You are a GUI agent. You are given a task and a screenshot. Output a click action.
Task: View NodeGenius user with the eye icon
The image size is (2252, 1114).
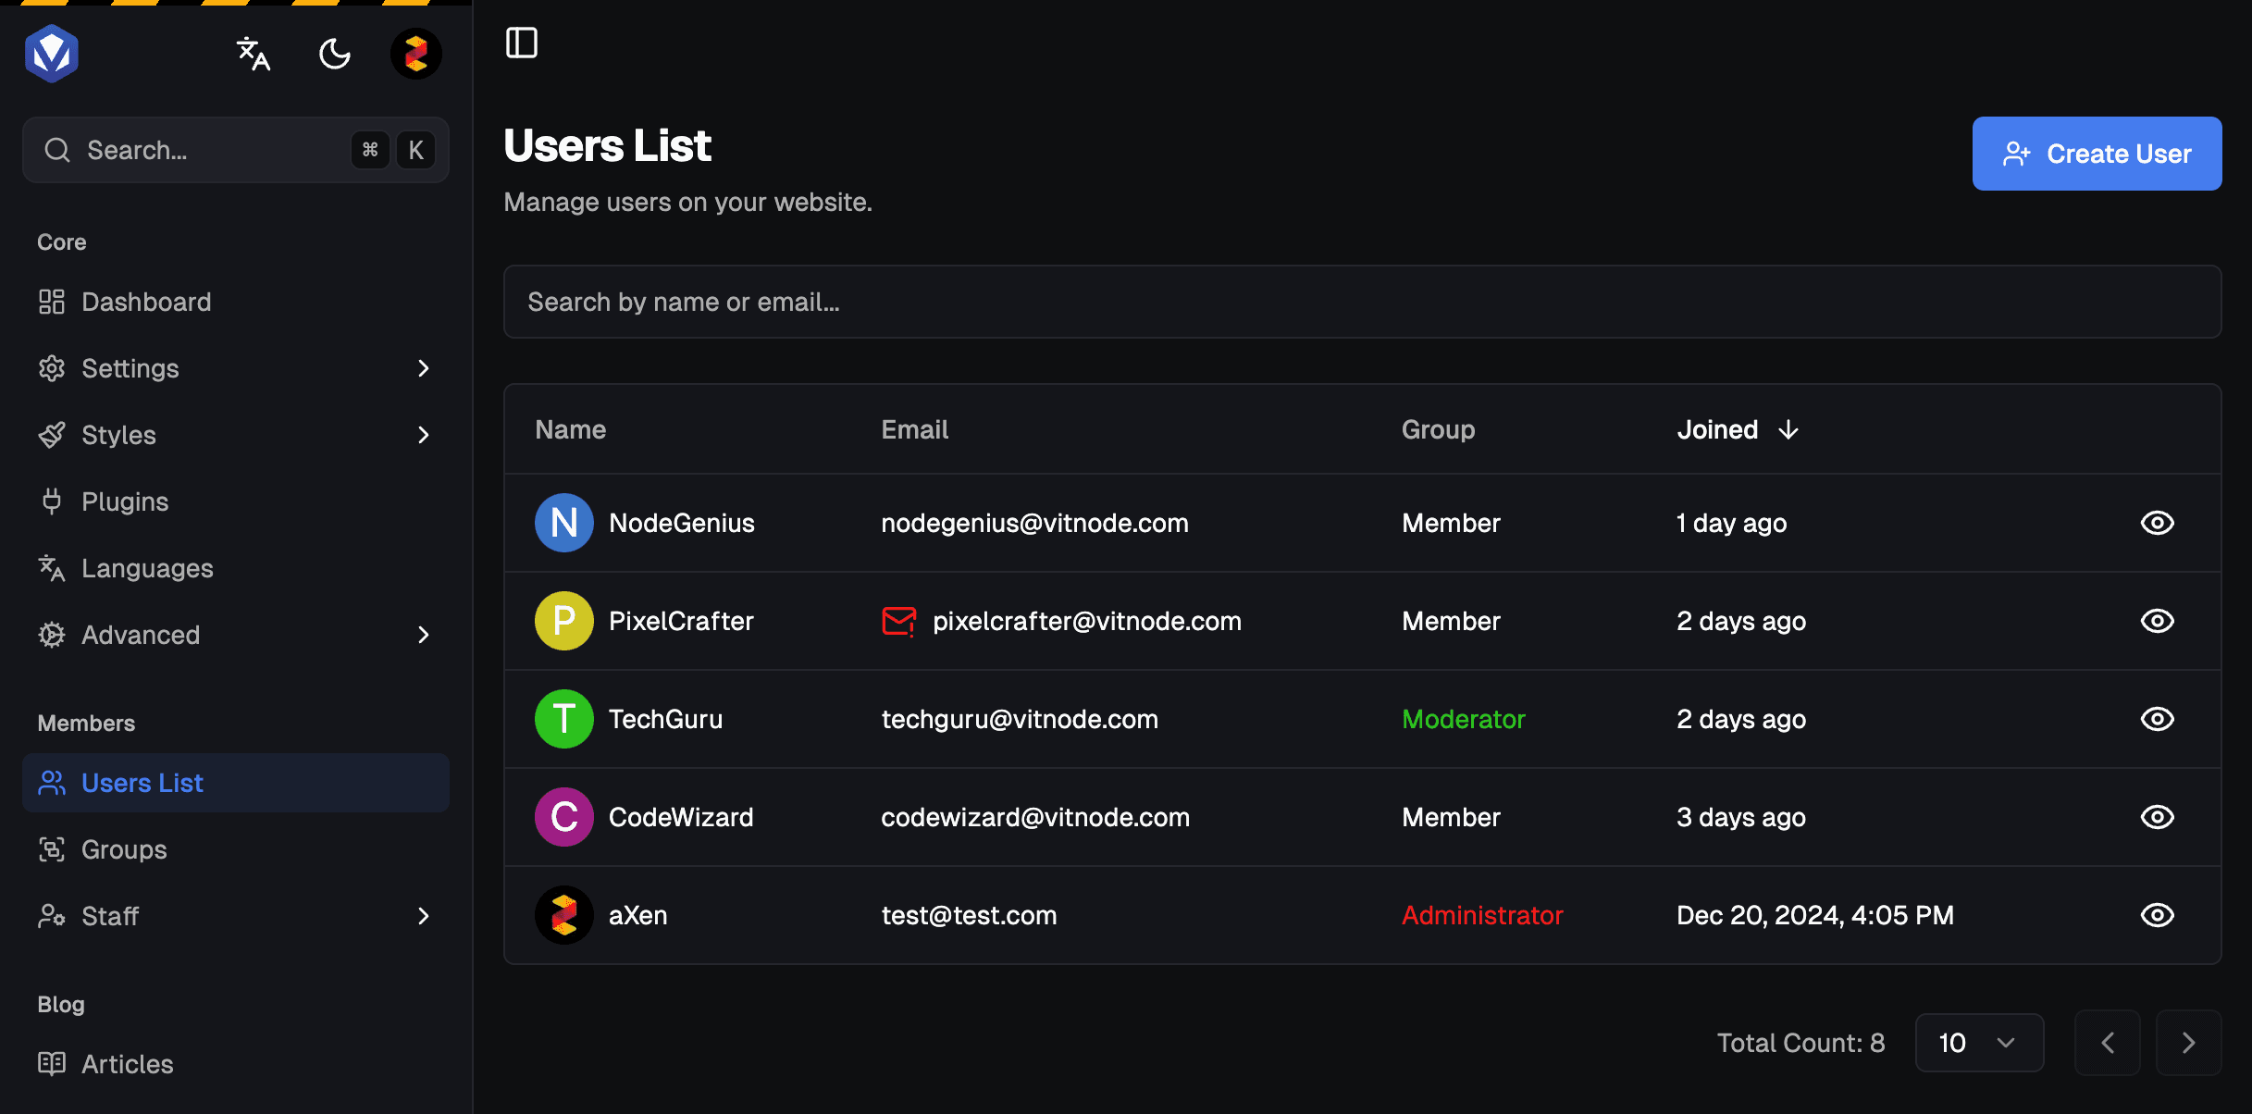(x=2157, y=523)
